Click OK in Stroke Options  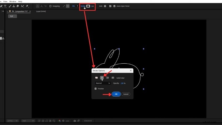click(116, 94)
